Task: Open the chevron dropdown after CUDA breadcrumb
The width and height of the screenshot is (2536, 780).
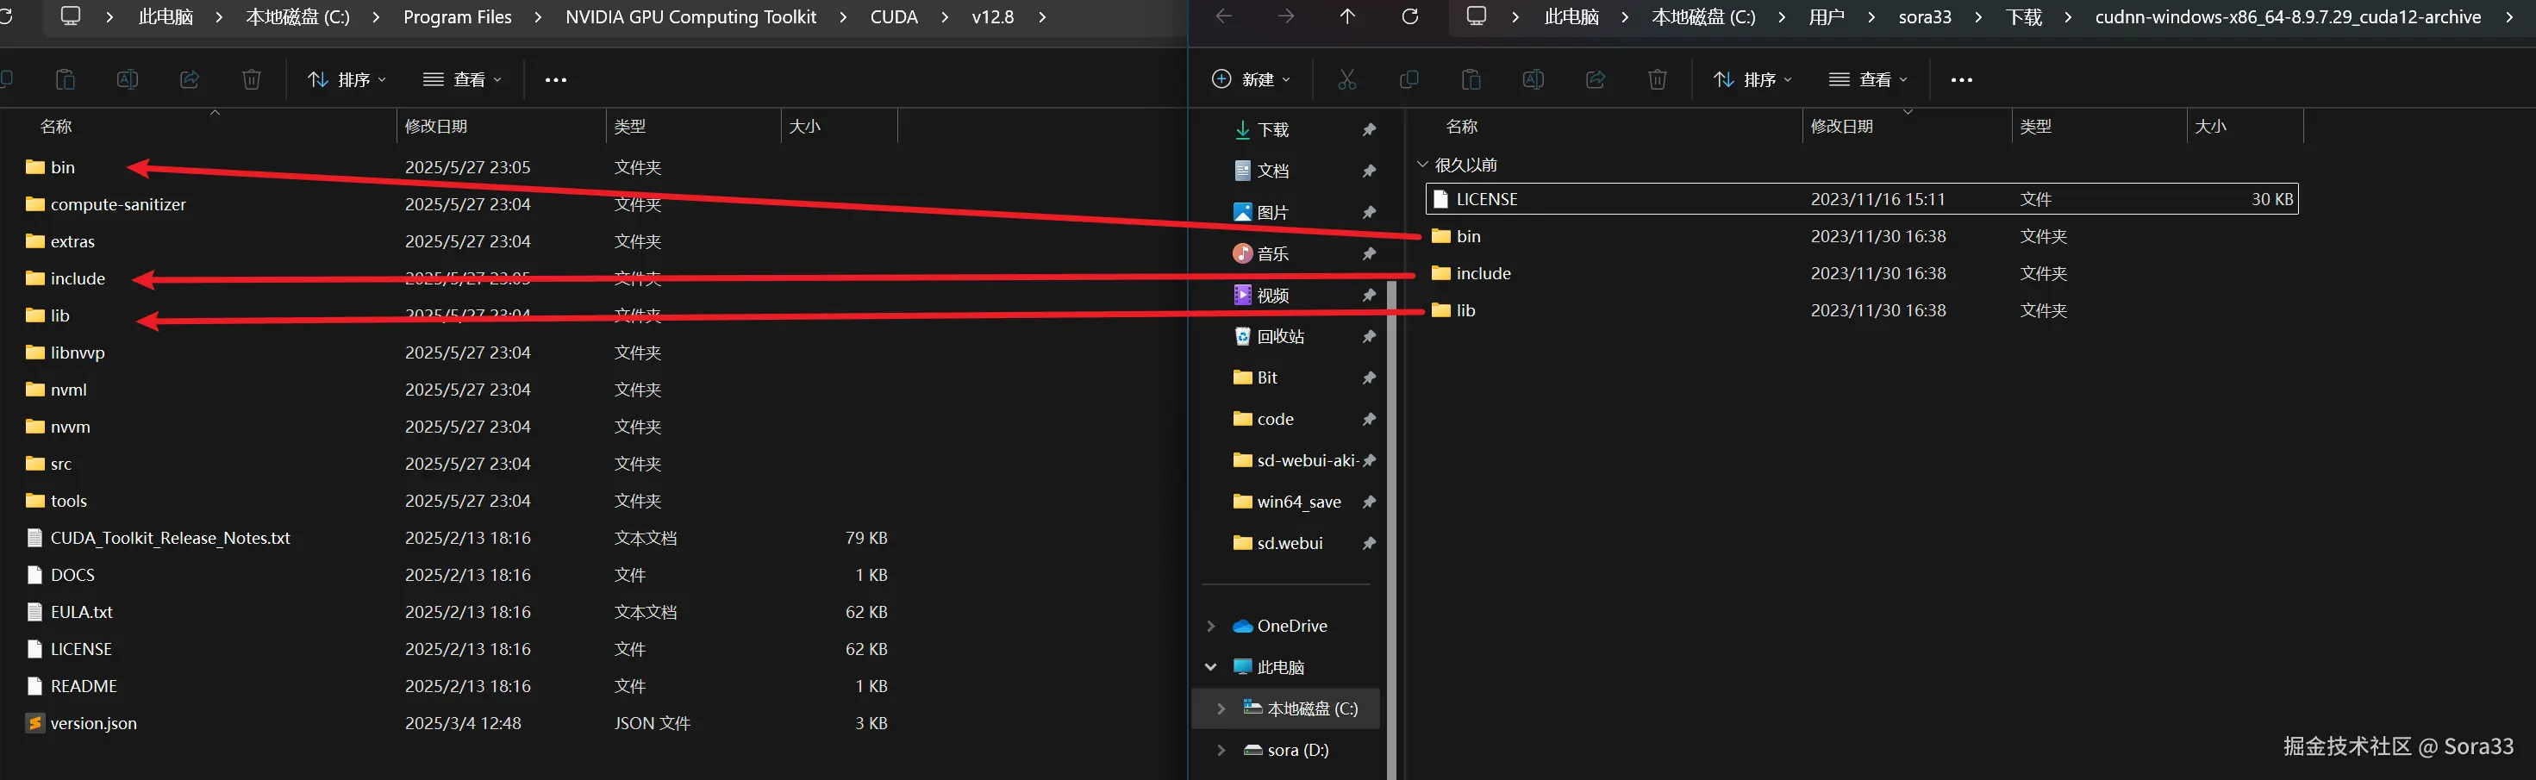Action: coord(945,16)
